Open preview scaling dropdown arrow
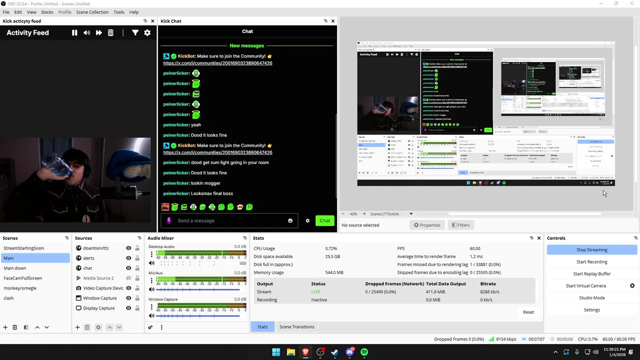The height and width of the screenshot is (360, 640). click(x=411, y=214)
